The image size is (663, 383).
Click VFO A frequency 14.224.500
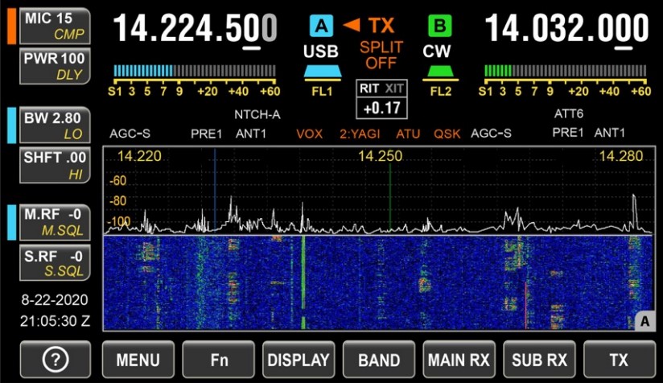(195, 28)
